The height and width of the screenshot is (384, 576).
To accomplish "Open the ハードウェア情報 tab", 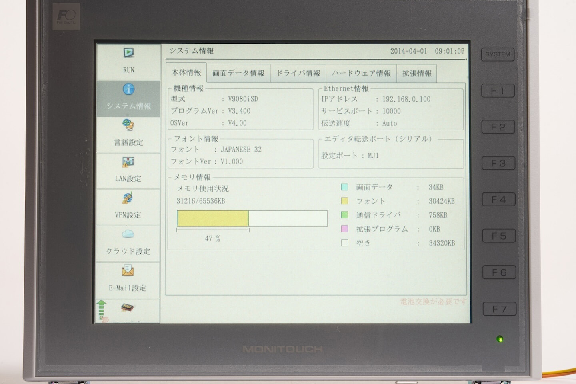I will (361, 74).
